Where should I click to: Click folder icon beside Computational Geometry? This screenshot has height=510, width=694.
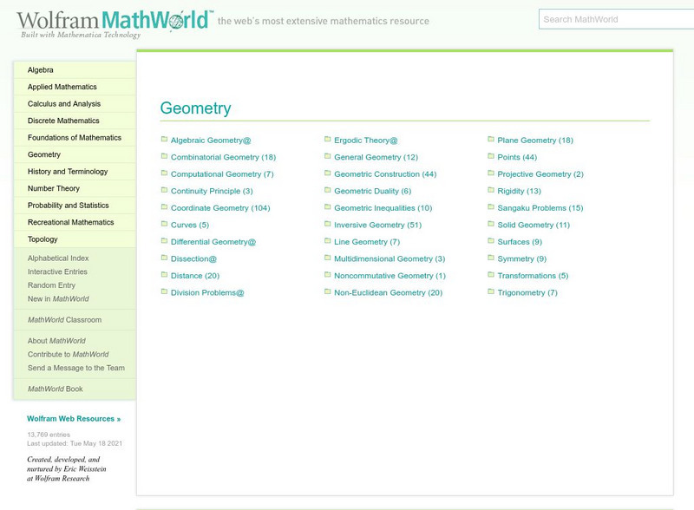pyautogui.click(x=164, y=173)
